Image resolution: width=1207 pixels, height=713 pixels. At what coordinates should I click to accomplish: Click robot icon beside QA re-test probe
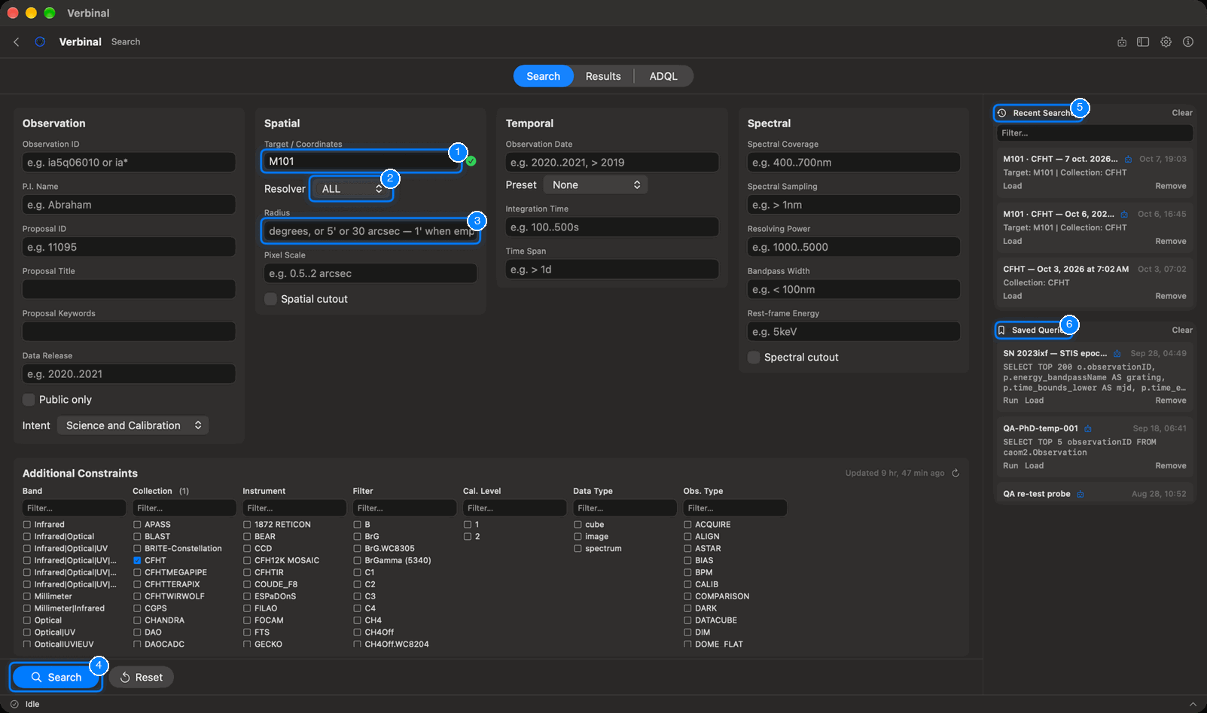pyautogui.click(x=1081, y=495)
